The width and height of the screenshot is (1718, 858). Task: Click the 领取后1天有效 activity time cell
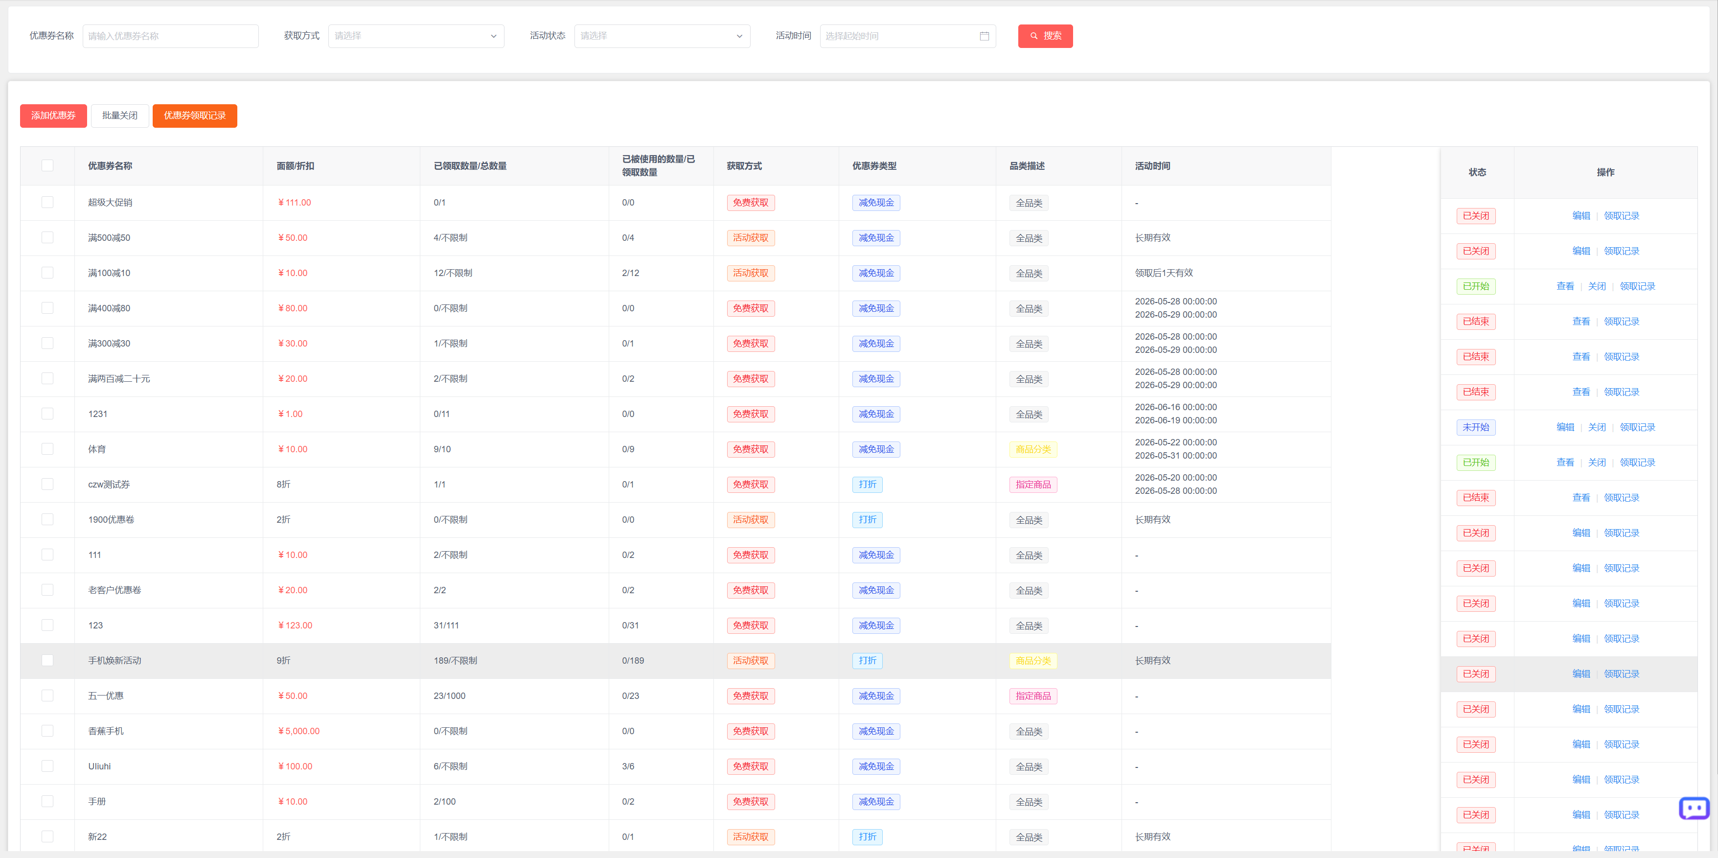1164,273
